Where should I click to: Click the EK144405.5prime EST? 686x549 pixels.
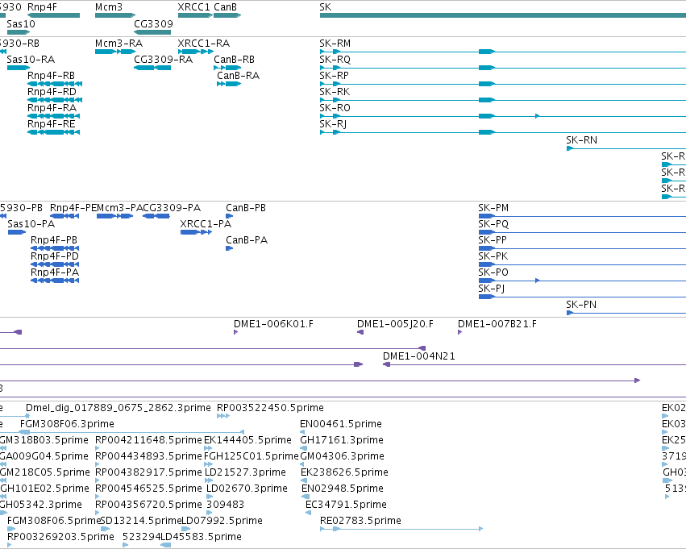point(208,448)
